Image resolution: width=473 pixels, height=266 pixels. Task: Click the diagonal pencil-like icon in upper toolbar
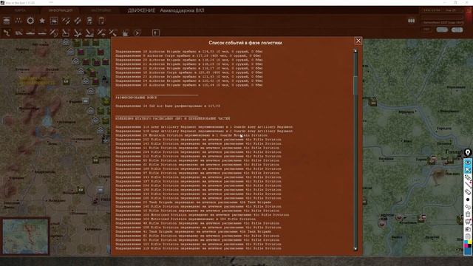[78, 21]
